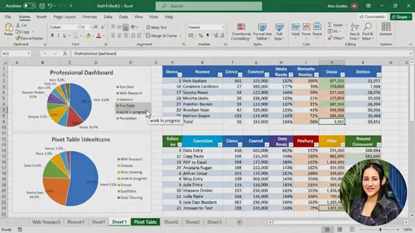Toggle the Web Research legend entry, top chart

pyautogui.click(x=129, y=93)
